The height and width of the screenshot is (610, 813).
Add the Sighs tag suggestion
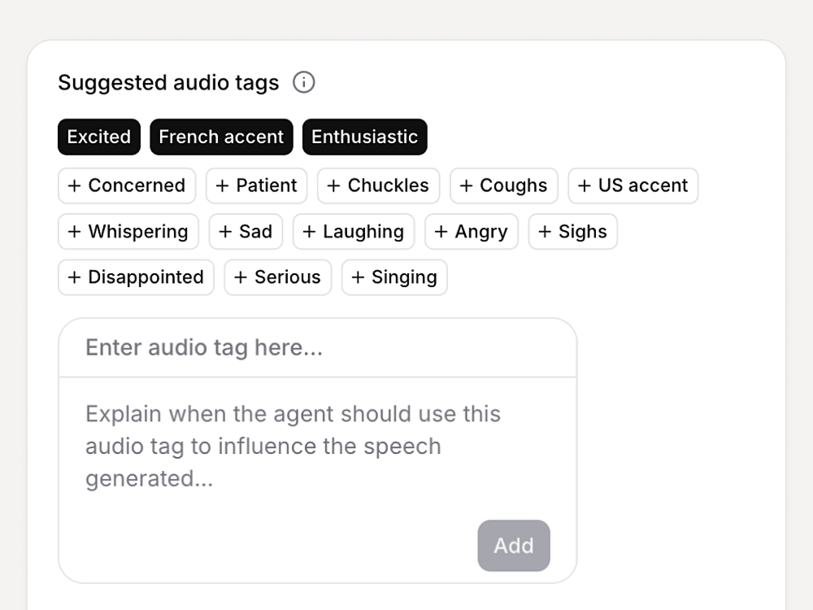tap(573, 232)
